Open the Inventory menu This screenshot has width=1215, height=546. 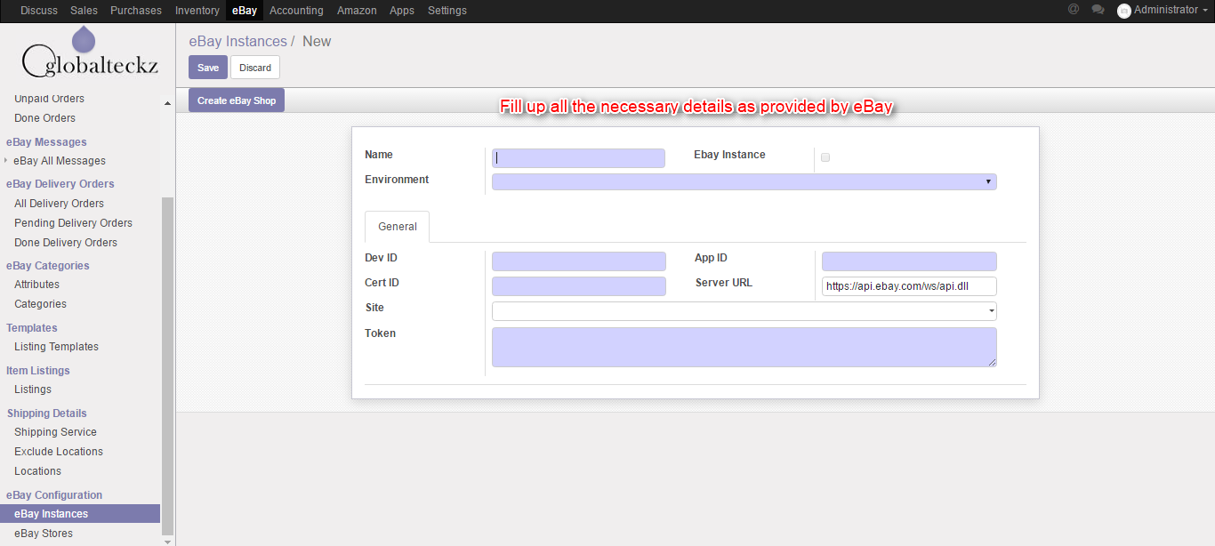coord(197,11)
